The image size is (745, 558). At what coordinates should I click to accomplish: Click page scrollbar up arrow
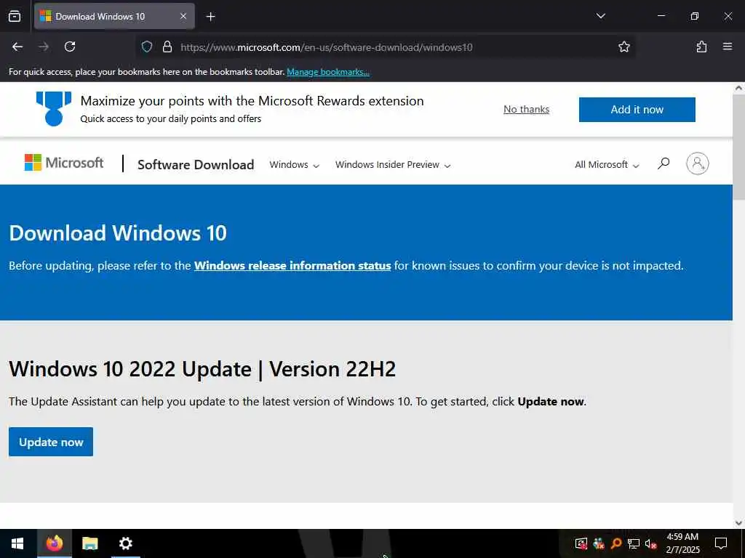[738, 88]
